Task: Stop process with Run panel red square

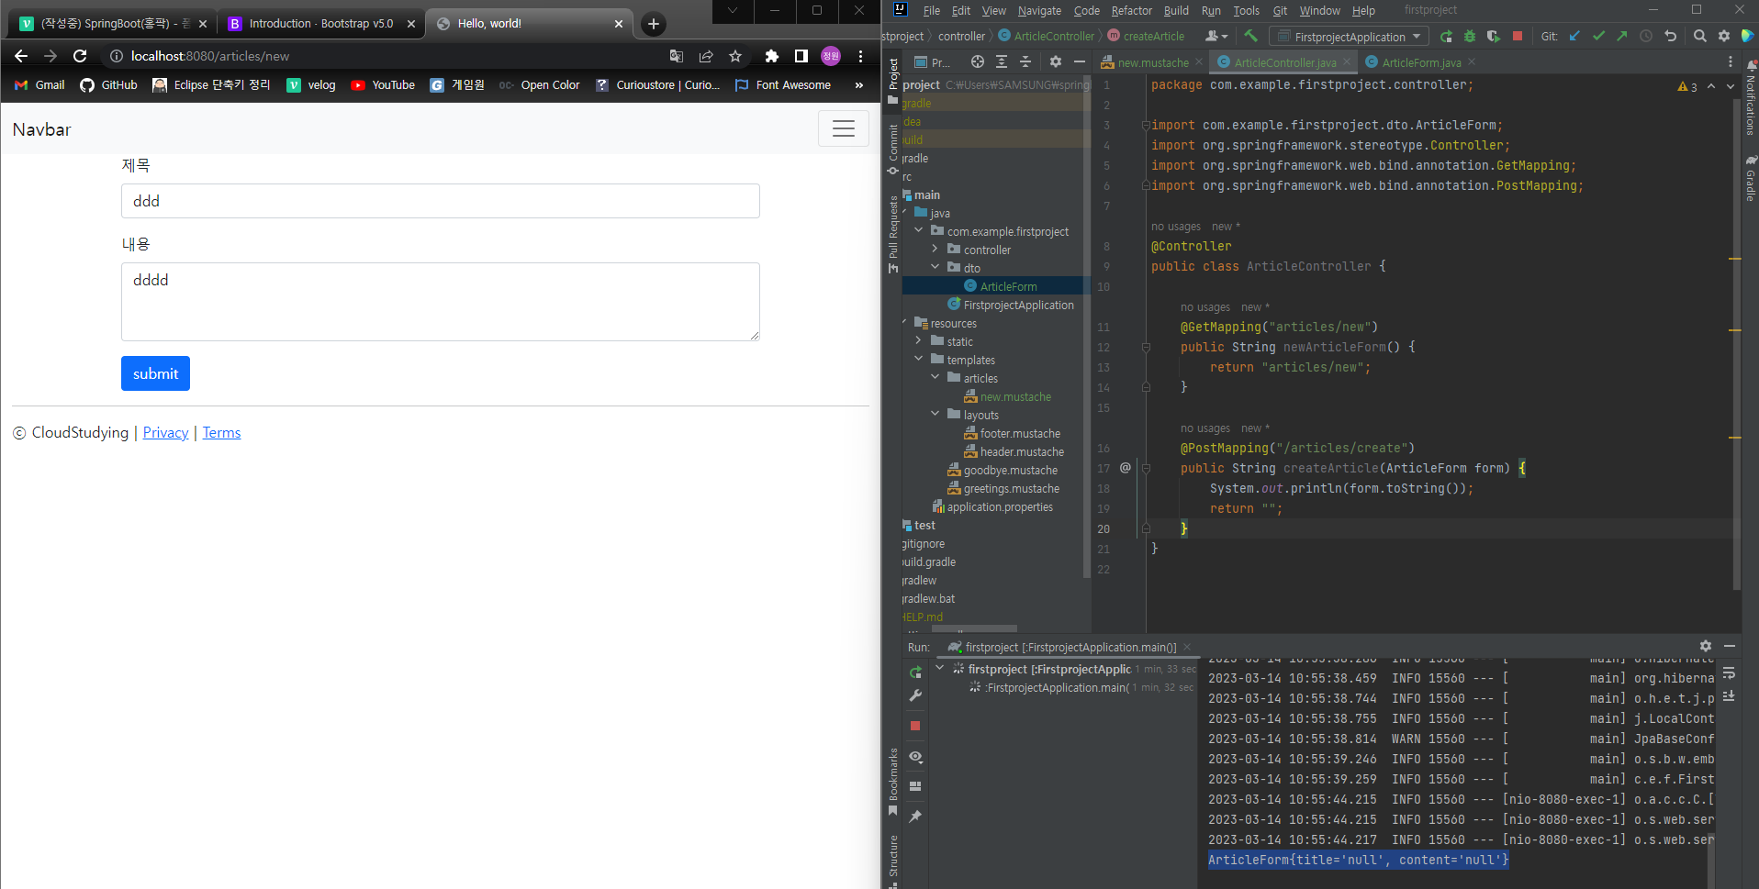Action: coord(915,726)
